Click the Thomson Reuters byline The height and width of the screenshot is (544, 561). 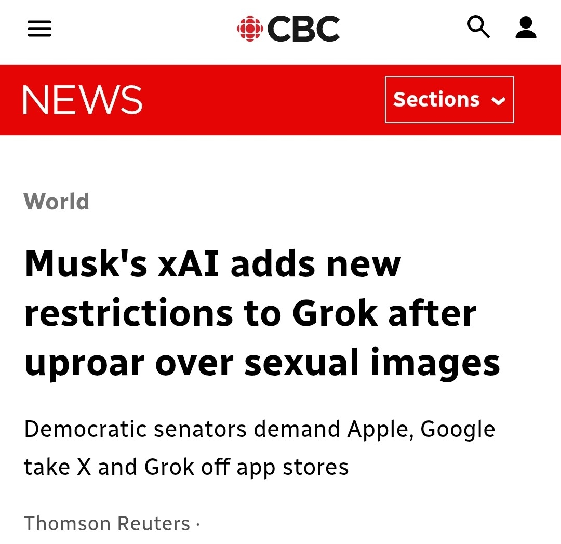[x=107, y=523]
